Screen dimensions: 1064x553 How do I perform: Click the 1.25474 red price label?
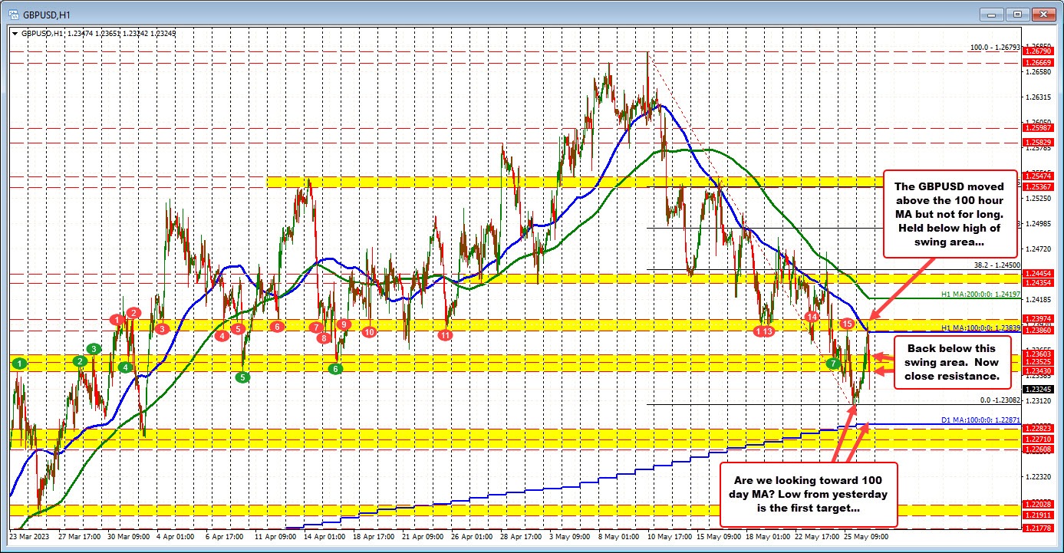(x=1038, y=176)
